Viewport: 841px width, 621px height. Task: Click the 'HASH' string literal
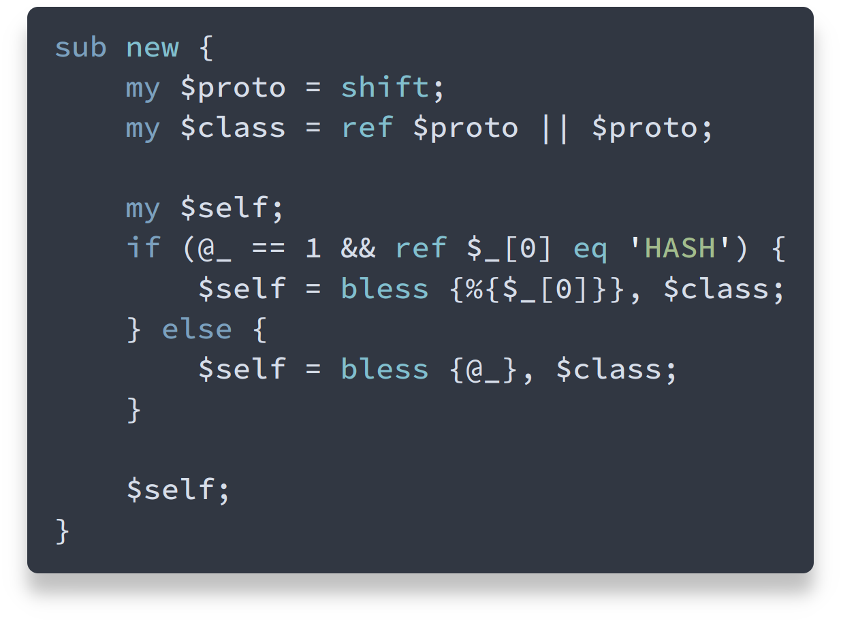[x=680, y=249]
